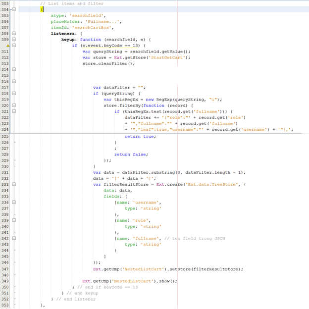The image size is (309, 309).
Task: Click the highlighted opening brace on line 304
Action: point(42,9)
